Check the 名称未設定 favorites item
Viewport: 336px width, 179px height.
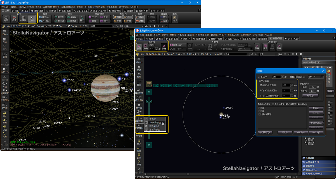[x=259, y=114]
